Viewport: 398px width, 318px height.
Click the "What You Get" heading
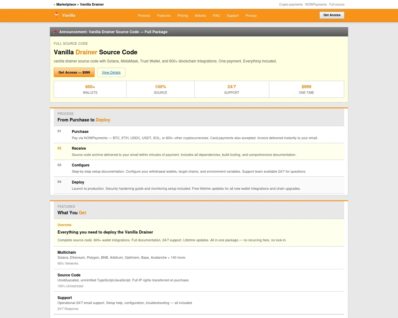(x=72, y=213)
